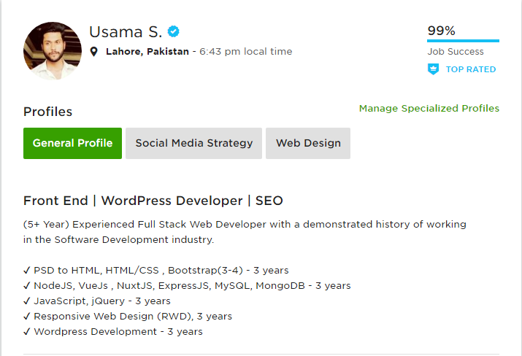The image size is (522, 356).
Task: Click the checkmark before NodeJS, VueJs line
Action: (27, 285)
